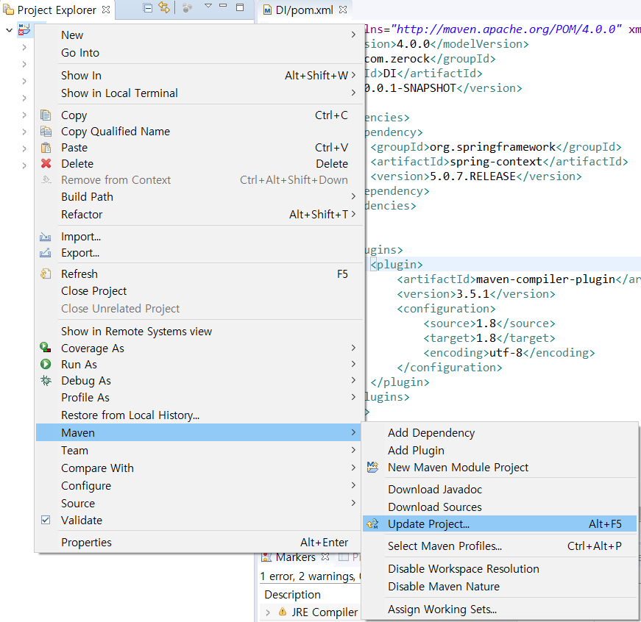
Task: Choose Download Javadoc
Action: 500,489
